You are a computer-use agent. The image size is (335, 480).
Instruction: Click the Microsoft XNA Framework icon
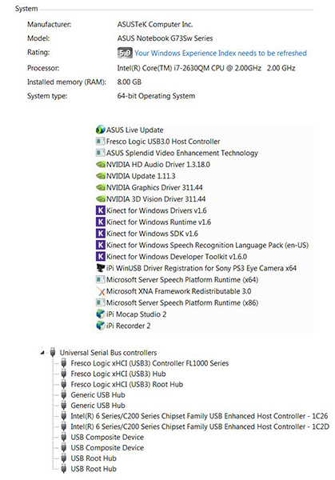click(101, 291)
